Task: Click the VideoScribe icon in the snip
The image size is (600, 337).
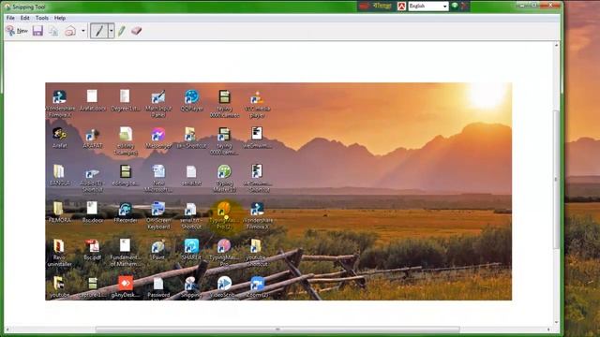Action: point(224,286)
